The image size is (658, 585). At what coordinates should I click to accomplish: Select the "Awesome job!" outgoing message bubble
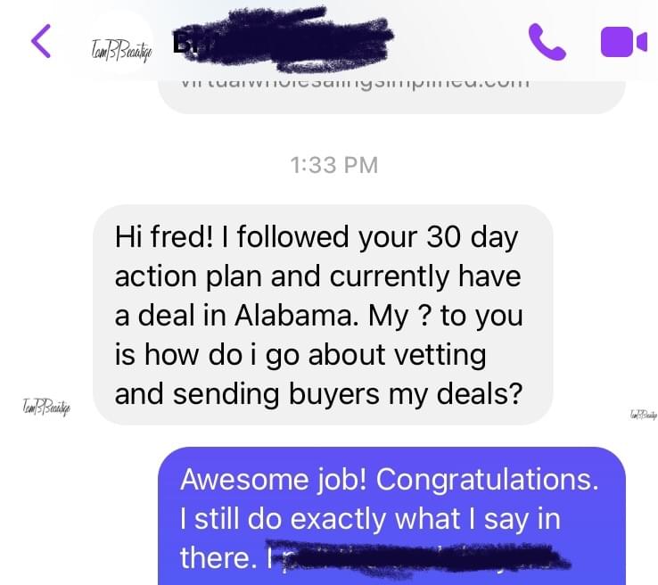click(392, 517)
